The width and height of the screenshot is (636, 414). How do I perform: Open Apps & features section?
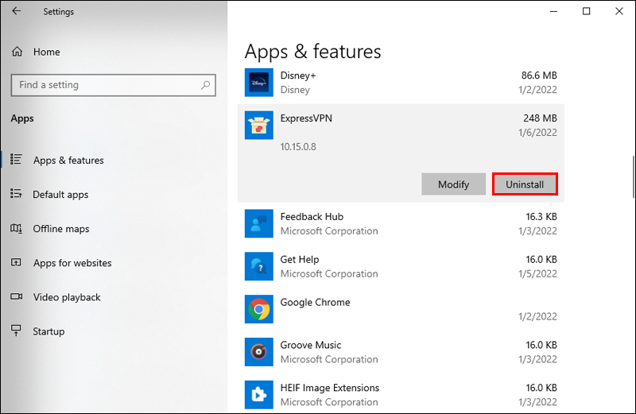68,160
